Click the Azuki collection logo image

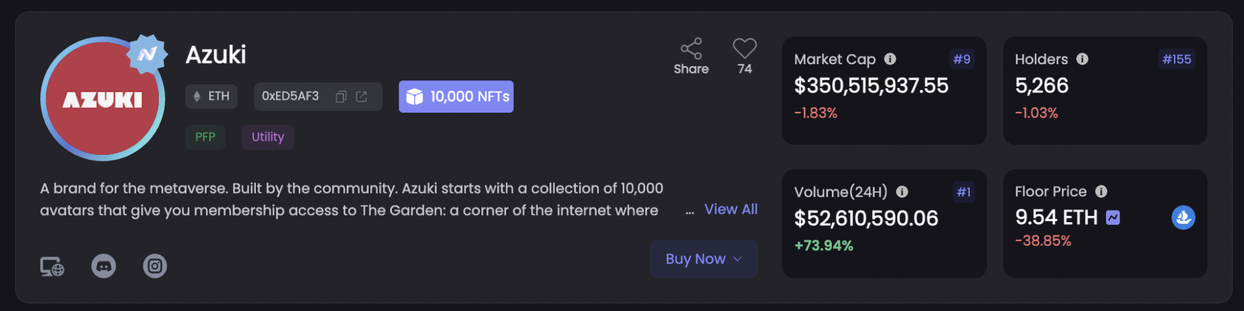tap(102, 99)
